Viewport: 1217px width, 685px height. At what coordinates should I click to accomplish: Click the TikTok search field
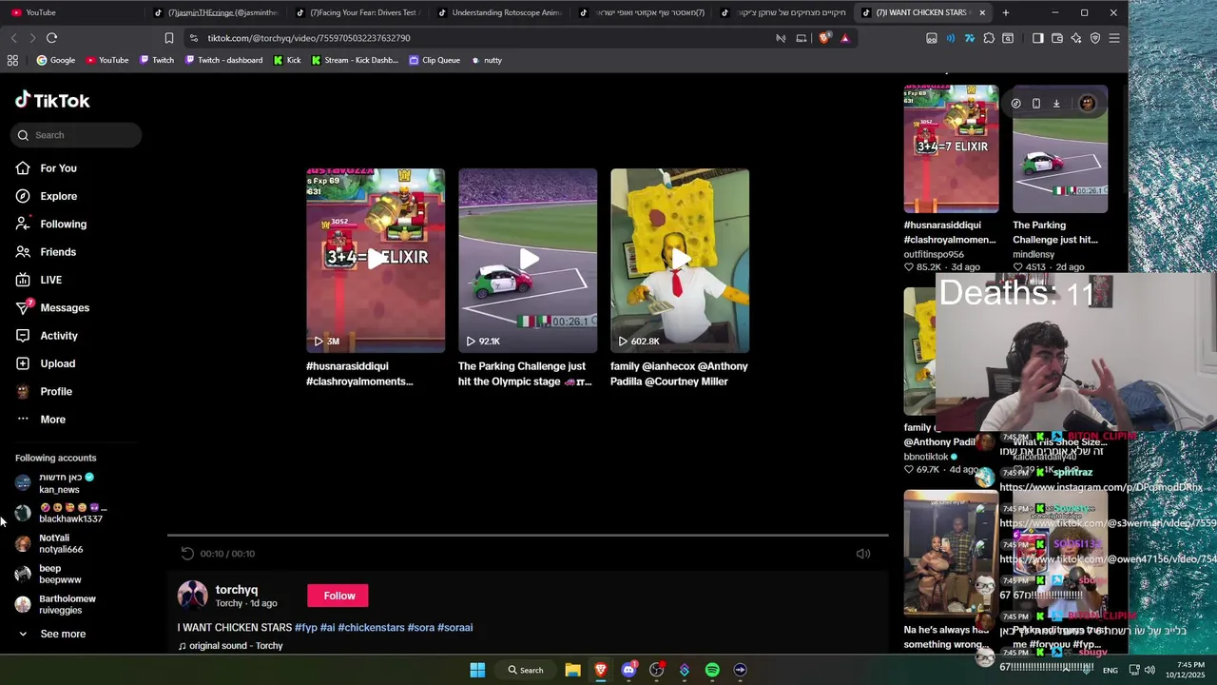(76, 135)
